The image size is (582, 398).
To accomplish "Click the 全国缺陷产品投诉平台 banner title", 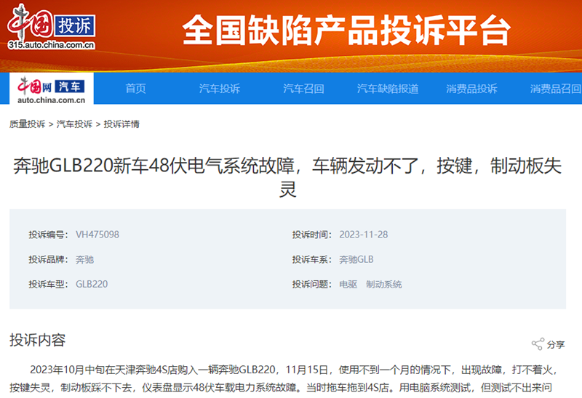I will click(346, 30).
